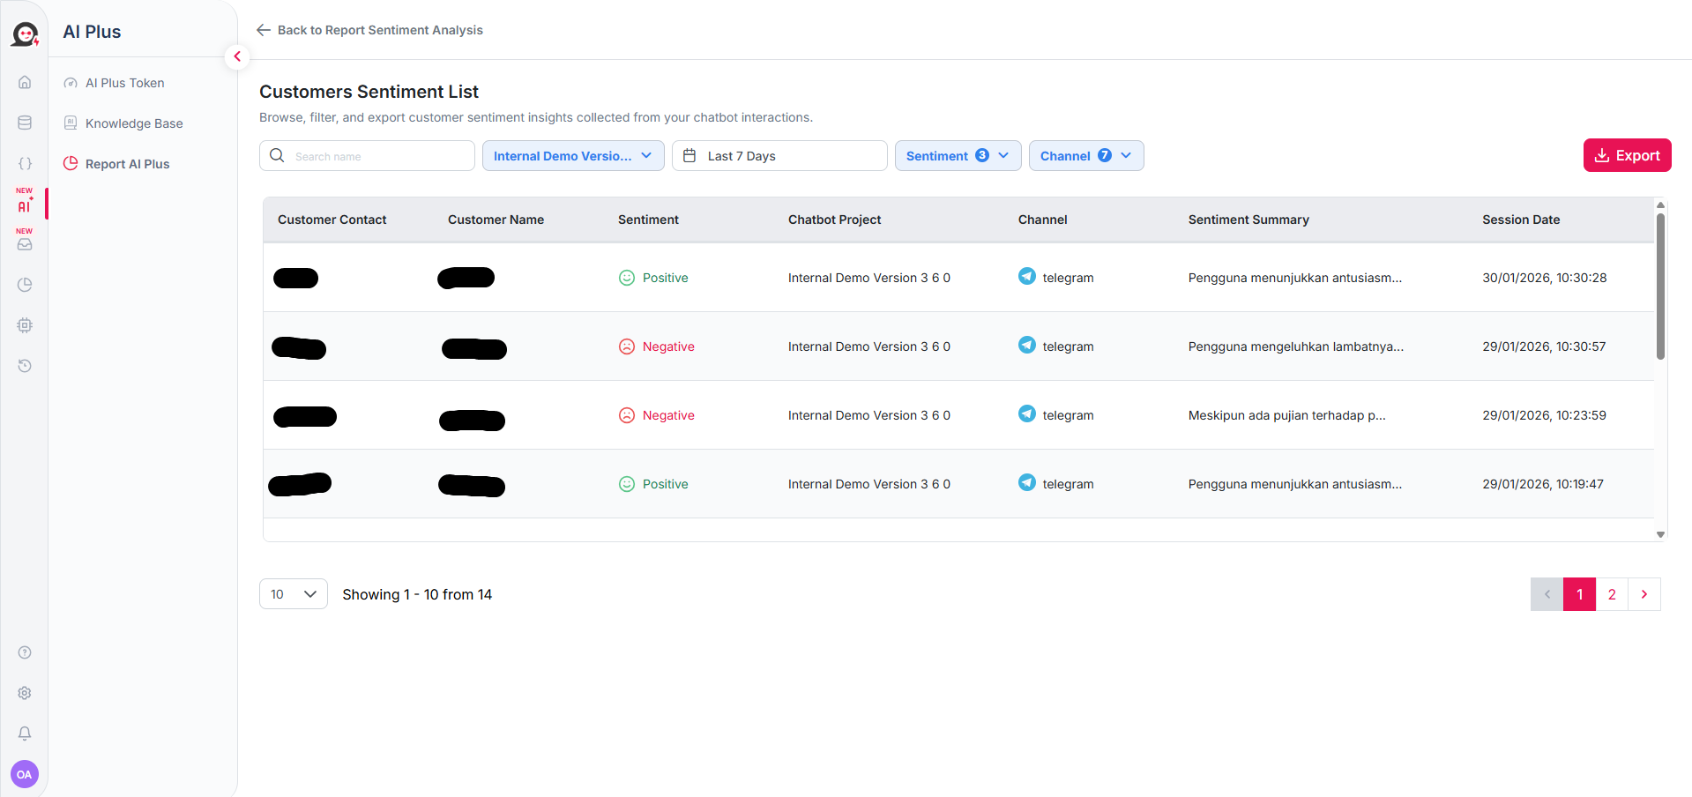Change the rows per page dropdown
1692x797 pixels.
click(x=293, y=594)
